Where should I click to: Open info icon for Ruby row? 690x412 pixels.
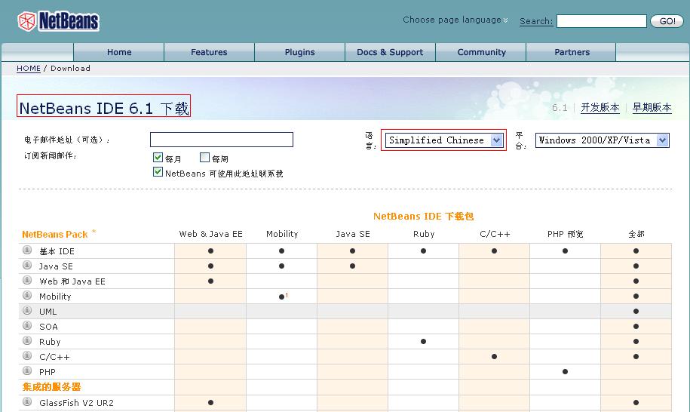coord(27,340)
